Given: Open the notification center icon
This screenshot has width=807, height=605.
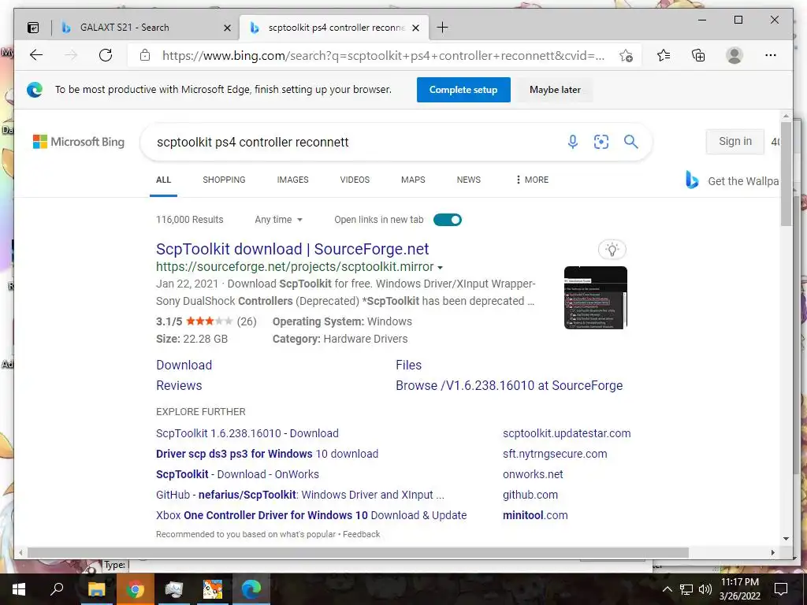Looking at the screenshot, I should pyautogui.click(x=781, y=589).
